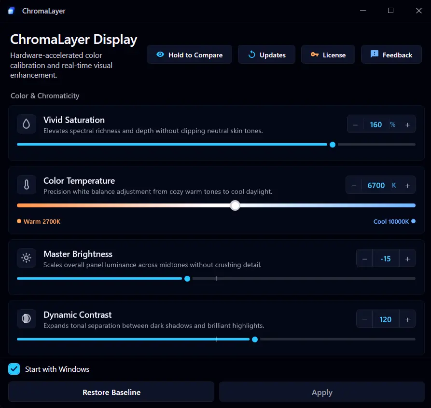This screenshot has width=431, height=408.
Task: Click the Cool 10000K label
Action: point(391,221)
